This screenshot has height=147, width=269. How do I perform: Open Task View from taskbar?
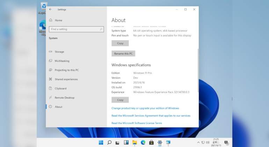(117, 142)
